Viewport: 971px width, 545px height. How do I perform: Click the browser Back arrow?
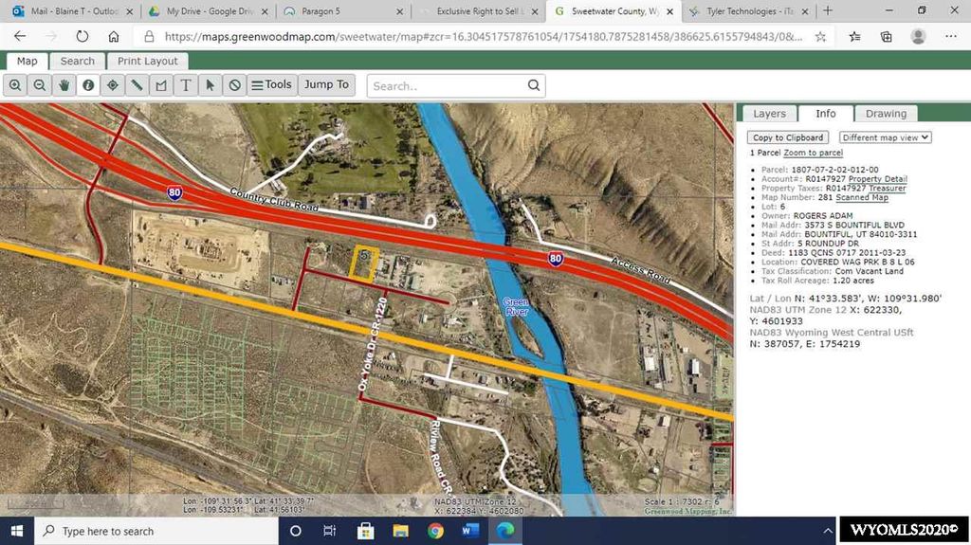pos(20,37)
